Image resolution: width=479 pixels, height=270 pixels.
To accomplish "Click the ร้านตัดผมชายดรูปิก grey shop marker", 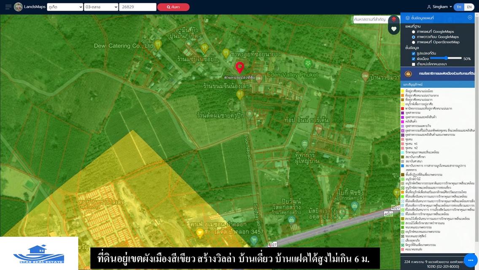I will (250, 114).
